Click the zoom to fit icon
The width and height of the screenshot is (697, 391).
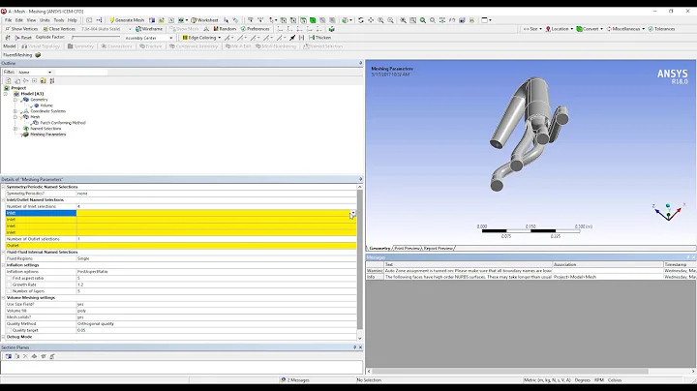point(403,20)
